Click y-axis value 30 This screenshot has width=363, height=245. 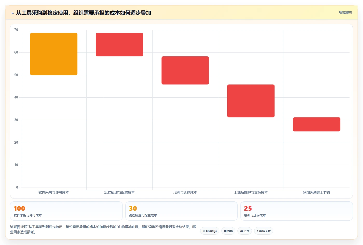[x=16, y=120]
